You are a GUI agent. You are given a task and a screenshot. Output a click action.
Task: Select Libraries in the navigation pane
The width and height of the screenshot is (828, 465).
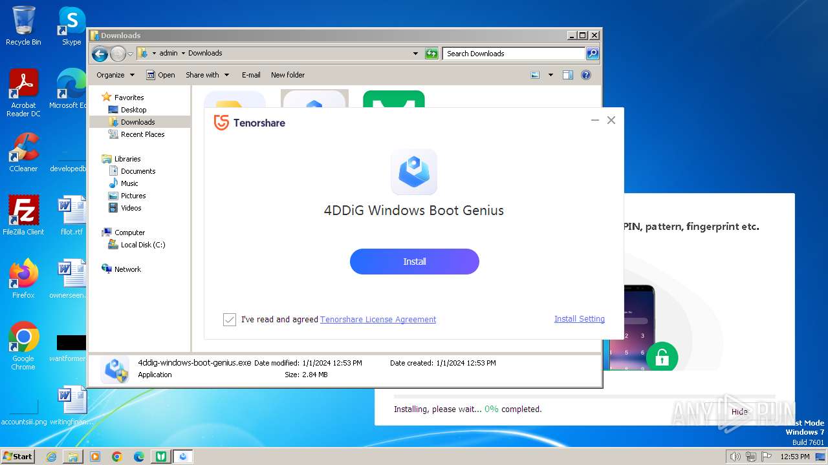121,159
